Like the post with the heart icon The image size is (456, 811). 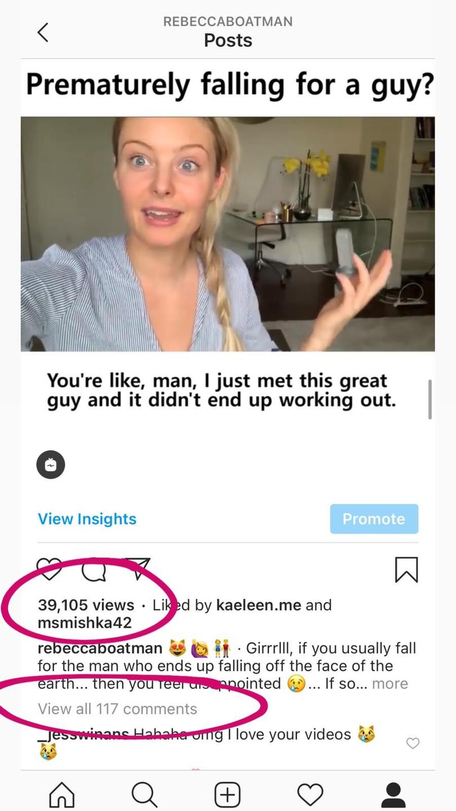point(49,569)
